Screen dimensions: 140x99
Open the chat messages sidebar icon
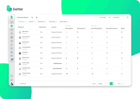[x=12, y=60]
